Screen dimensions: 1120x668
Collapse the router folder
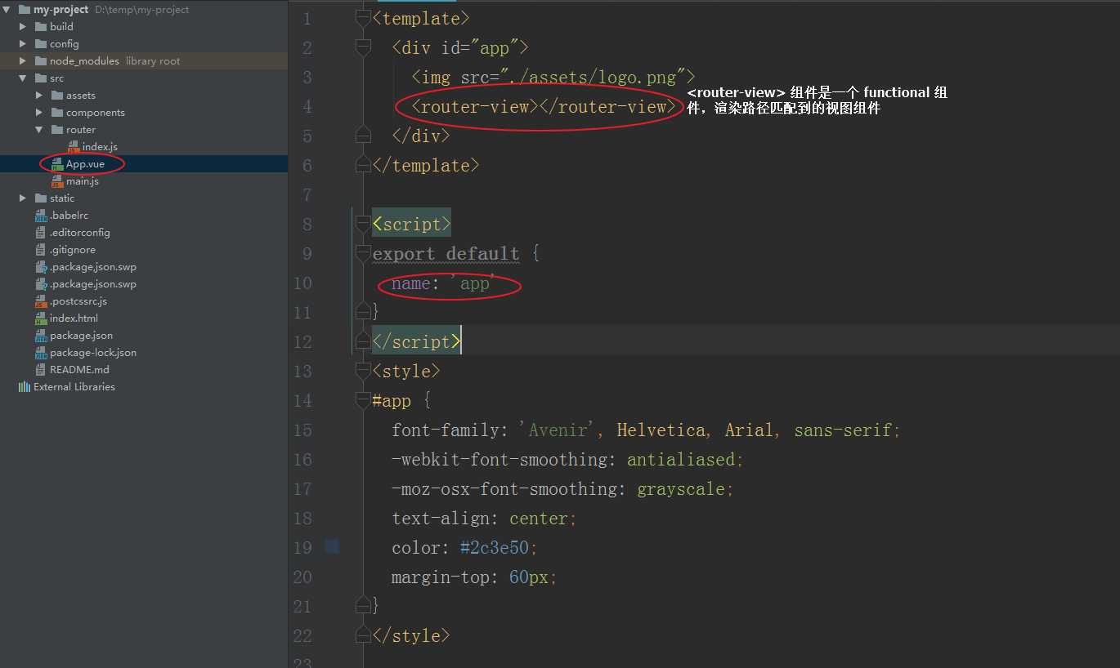tap(39, 130)
